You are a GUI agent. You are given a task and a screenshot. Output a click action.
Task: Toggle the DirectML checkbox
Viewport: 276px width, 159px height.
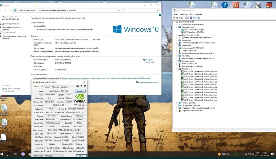point(76,148)
